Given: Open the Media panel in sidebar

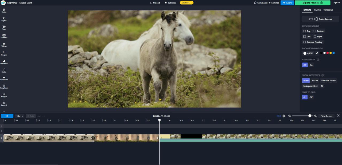Looking at the screenshot, I should 4,11.
